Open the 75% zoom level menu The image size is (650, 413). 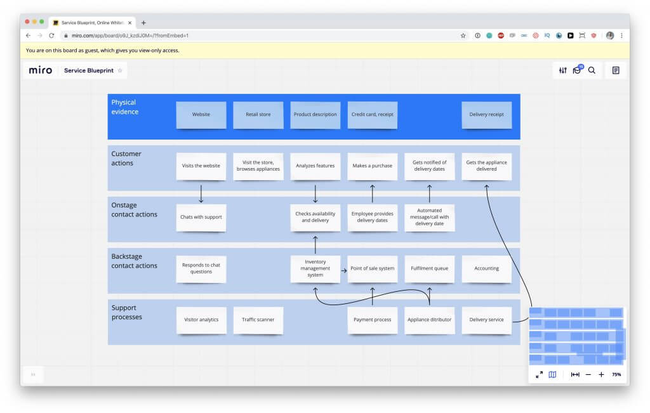616,375
